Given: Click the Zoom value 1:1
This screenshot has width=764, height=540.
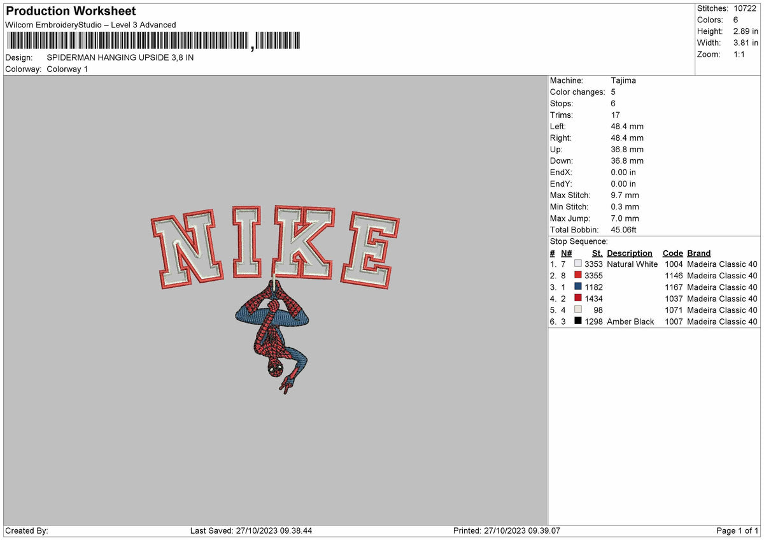Looking at the screenshot, I should 740,54.
